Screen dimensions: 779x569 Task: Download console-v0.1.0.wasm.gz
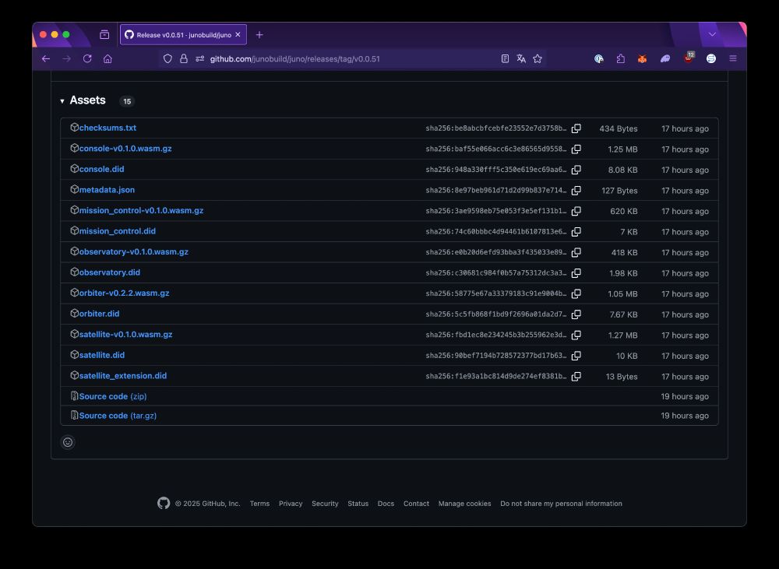(125, 149)
